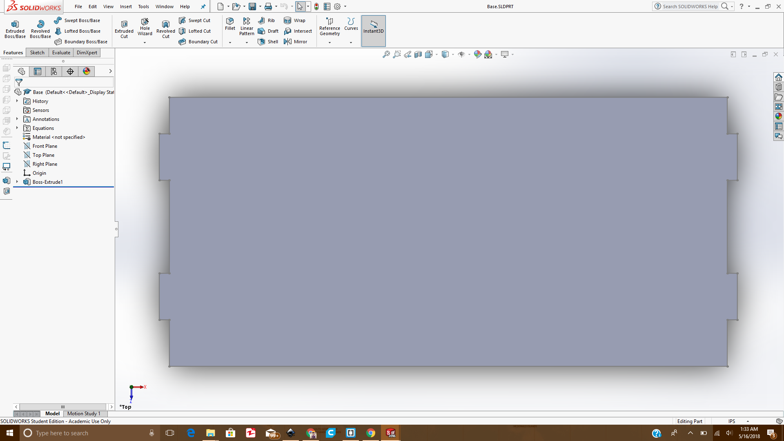
Task: Select the Fillet tool
Action: coord(230,24)
